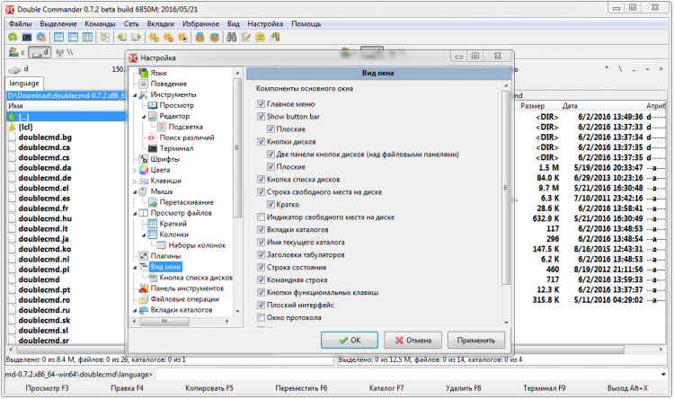Viewport: 674px width, 399px height.
Task: Click the orange icon with a green plus
Action: [x=154, y=38]
